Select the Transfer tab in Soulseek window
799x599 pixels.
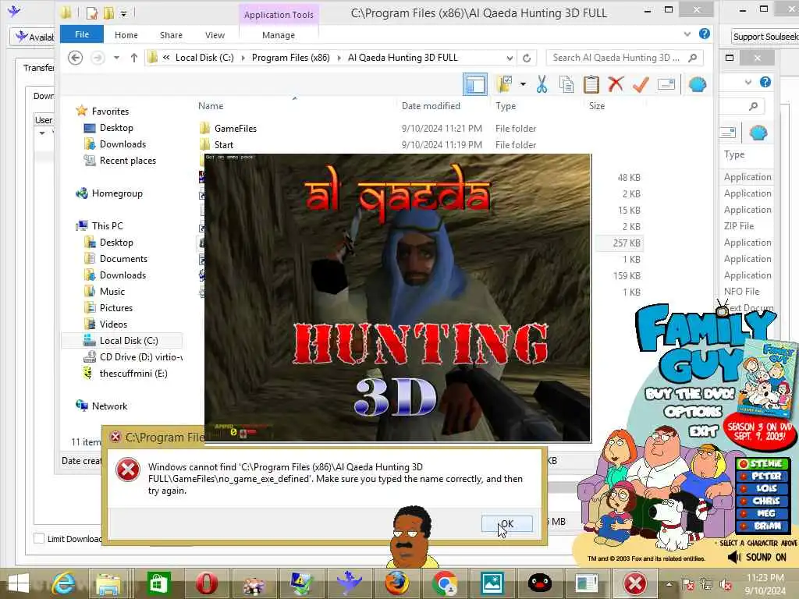tap(38, 68)
